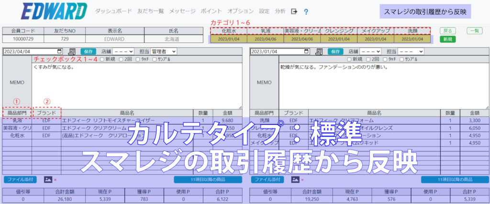
Task: Expand the 担当 dropdown showing 管理者
Action: click(163, 51)
